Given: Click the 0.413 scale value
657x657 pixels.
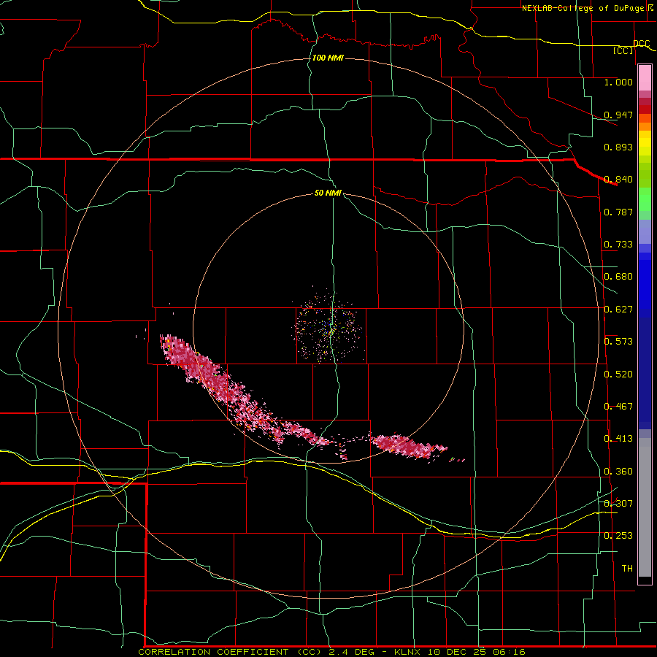Looking at the screenshot, I should [618, 439].
